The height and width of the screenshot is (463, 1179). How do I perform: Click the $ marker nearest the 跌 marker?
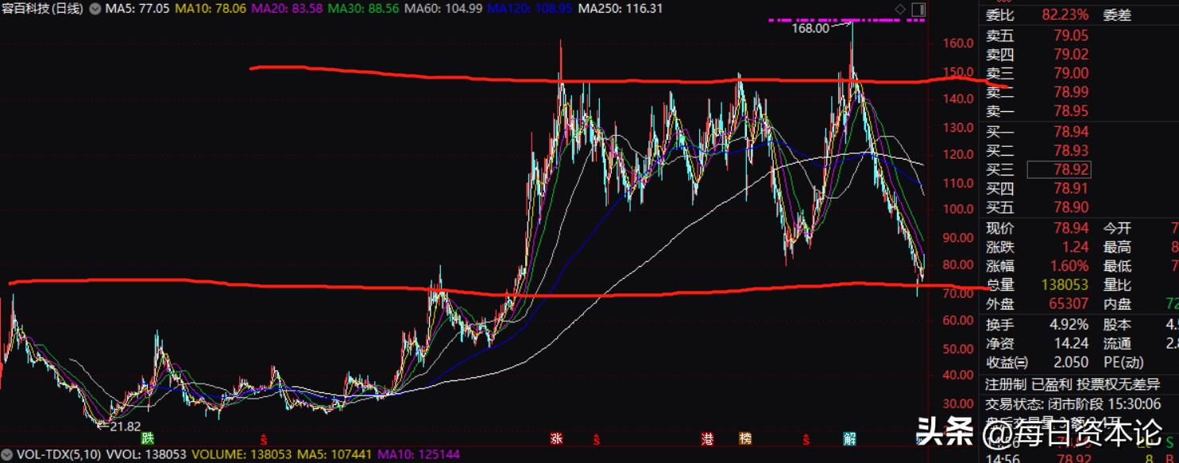click(x=264, y=438)
